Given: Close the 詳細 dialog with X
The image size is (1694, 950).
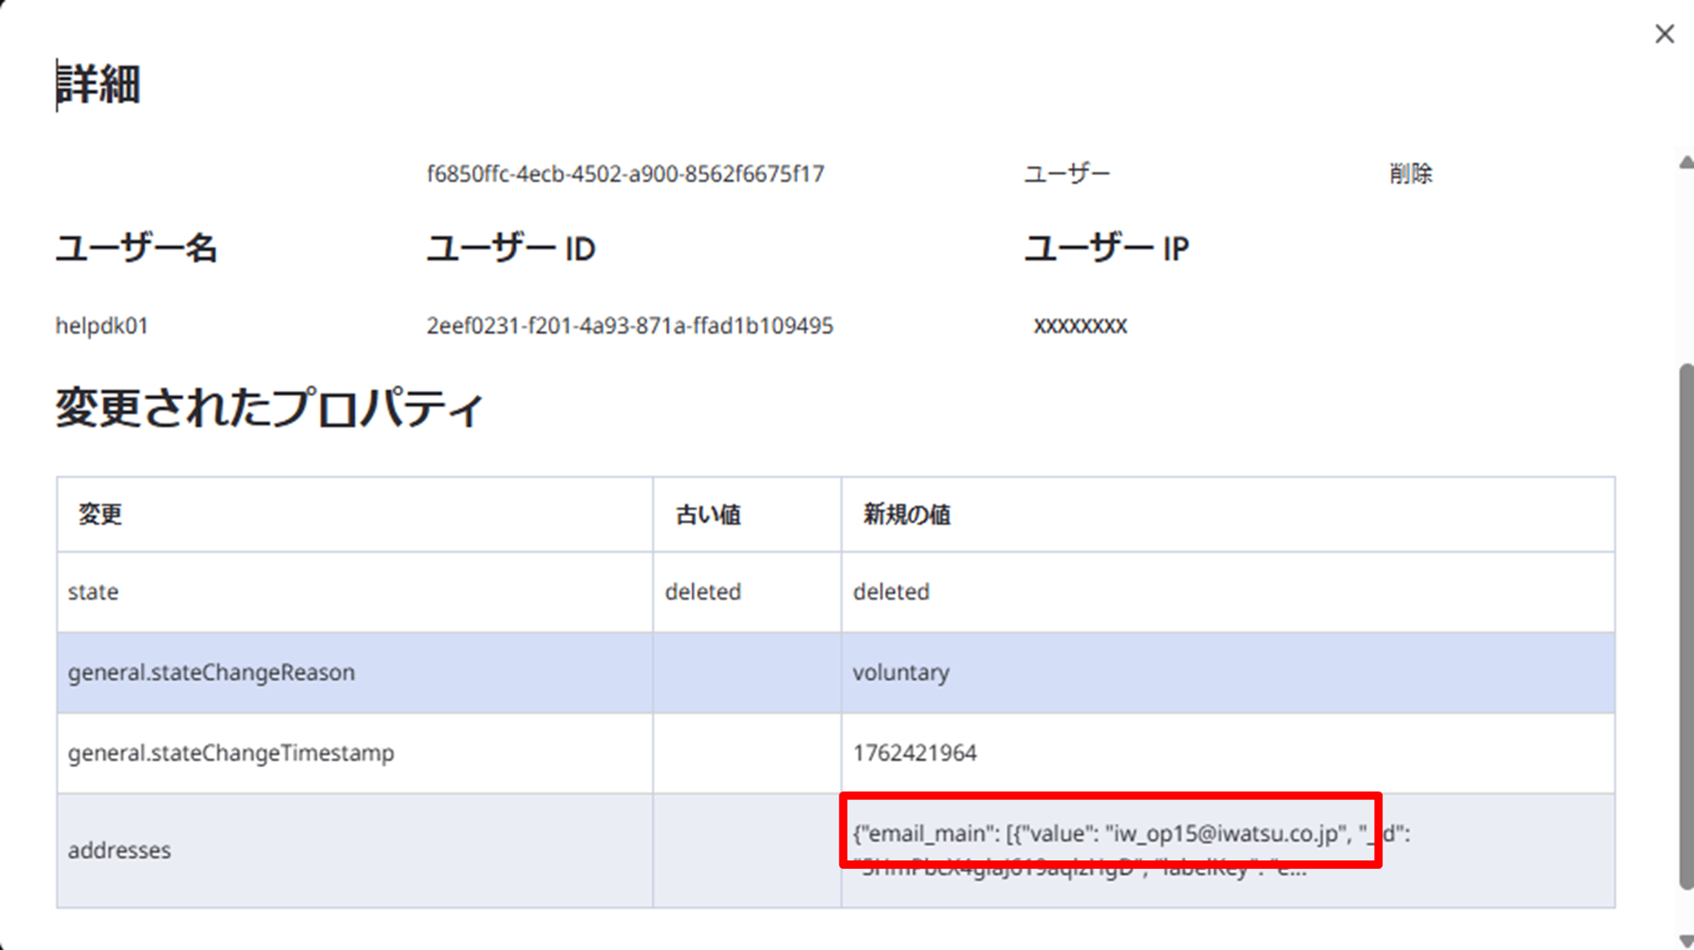Looking at the screenshot, I should pyautogui.click(x=1664, y=34).
